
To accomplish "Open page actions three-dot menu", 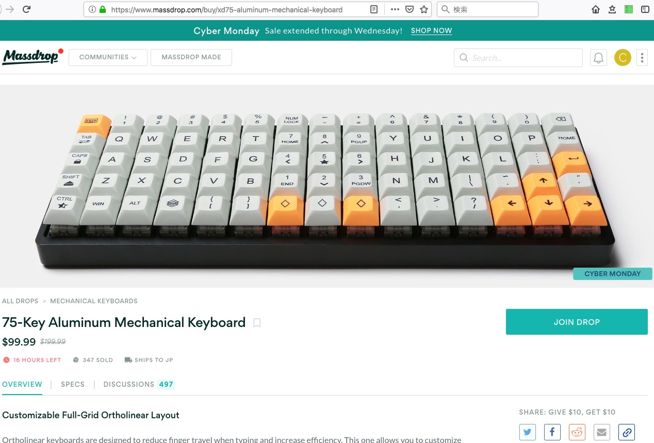I will click(395, 9).
